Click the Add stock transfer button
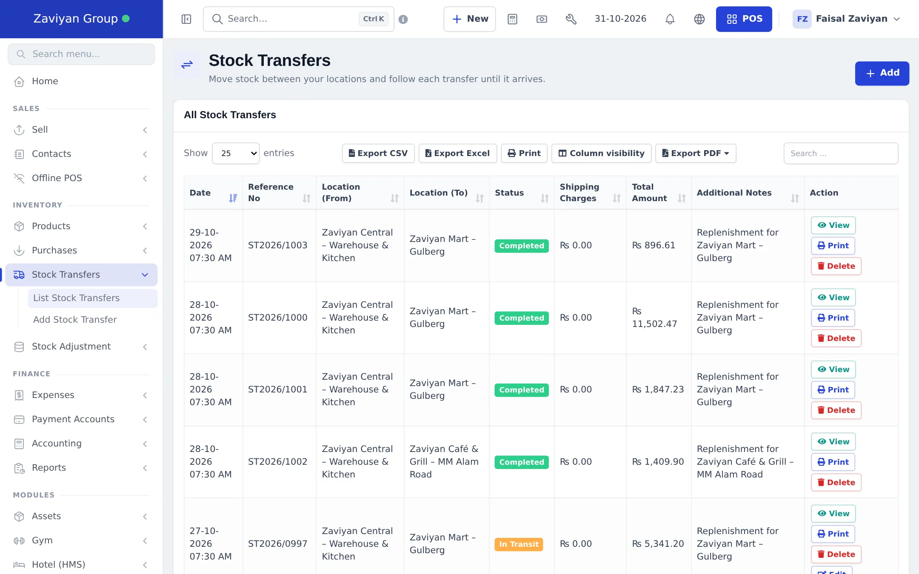This screenshot has height=574, width=919. click(882, 73)
